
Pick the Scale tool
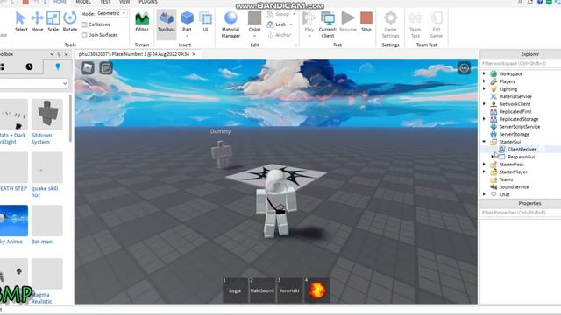[x=53, y=22]
